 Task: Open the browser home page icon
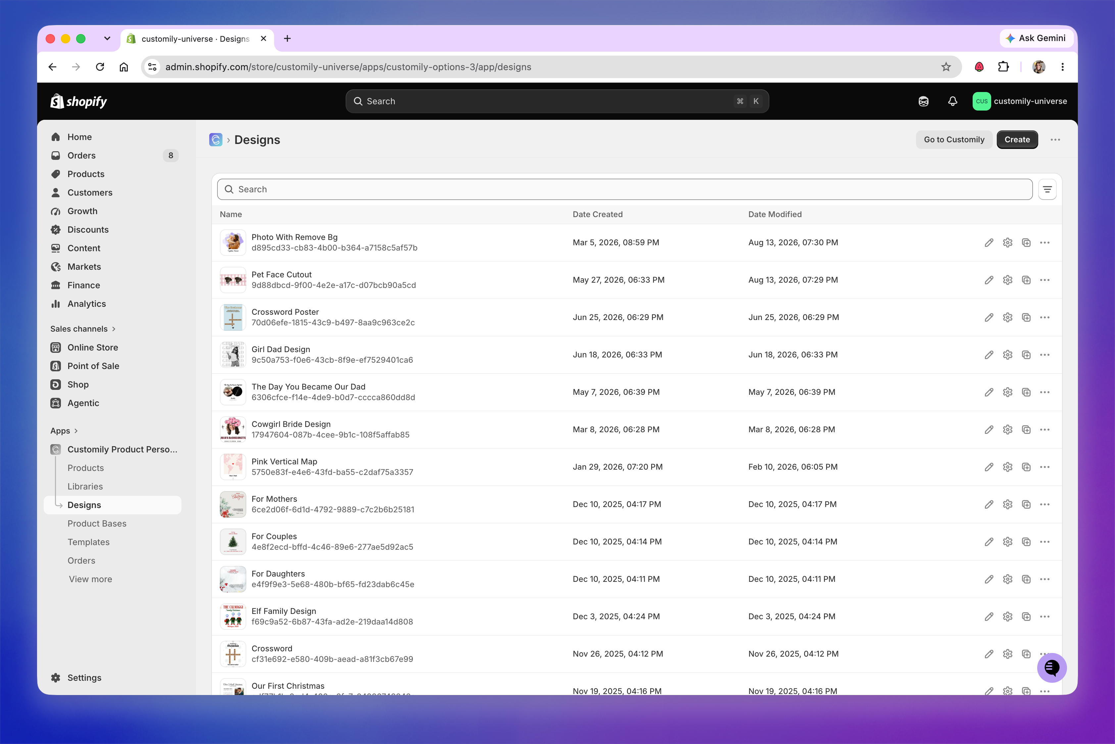tap(123, 67)
